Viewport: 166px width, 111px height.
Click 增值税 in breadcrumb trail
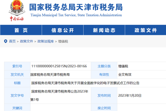pyautogui.click(x=63, y=41)
